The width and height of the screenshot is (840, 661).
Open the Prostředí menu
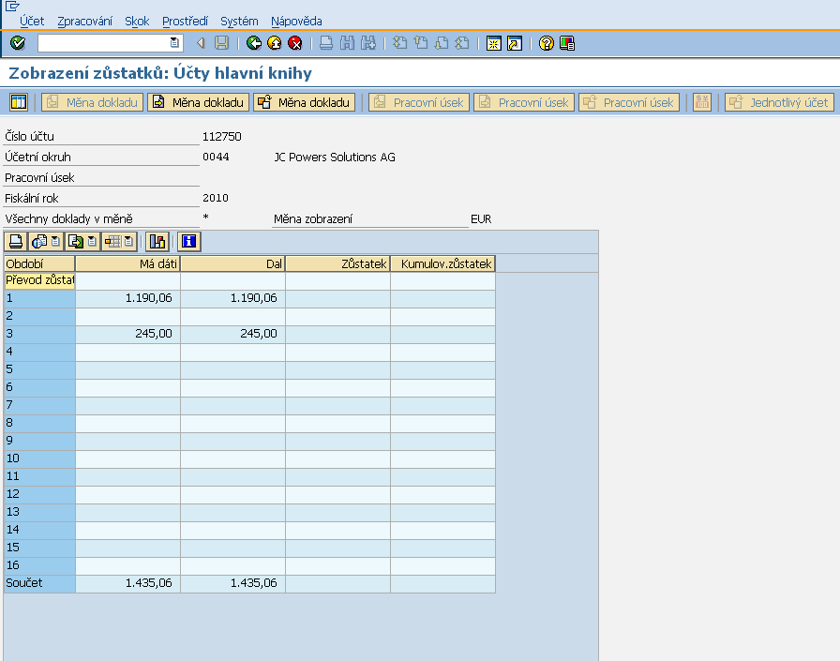185,22
